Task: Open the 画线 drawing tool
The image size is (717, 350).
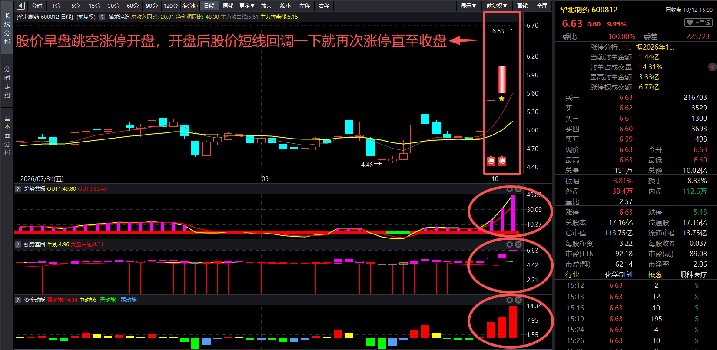Action: pyautogui.click(x=522, y=6)
